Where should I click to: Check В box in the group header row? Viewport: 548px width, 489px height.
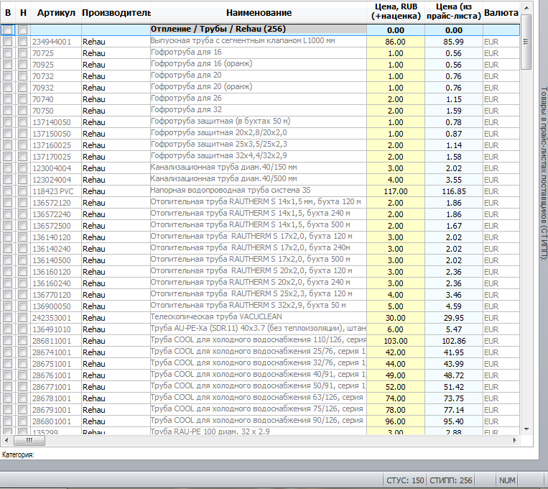[x=7, y=30]
